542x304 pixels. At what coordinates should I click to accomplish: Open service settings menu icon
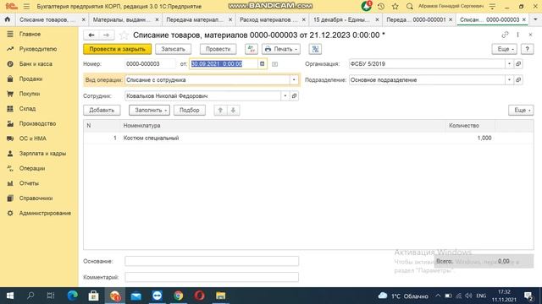tap(492, 6)
